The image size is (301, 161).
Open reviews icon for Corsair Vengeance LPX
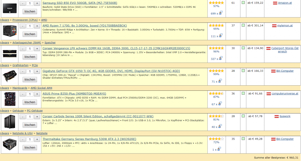221,58
